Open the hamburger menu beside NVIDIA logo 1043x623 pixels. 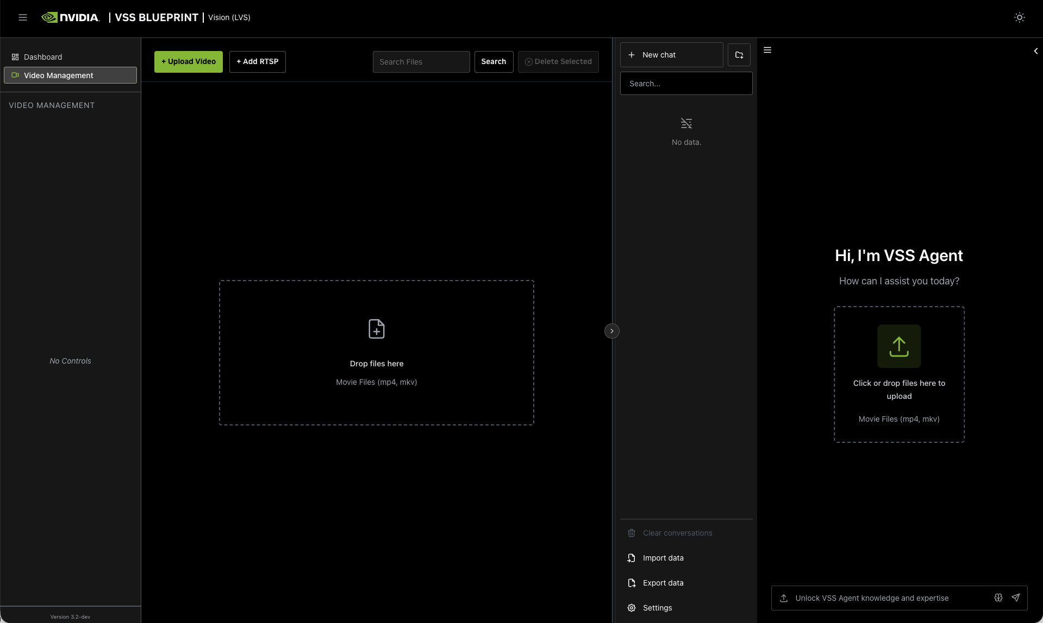pyautogui.click(x=23, y=17)
